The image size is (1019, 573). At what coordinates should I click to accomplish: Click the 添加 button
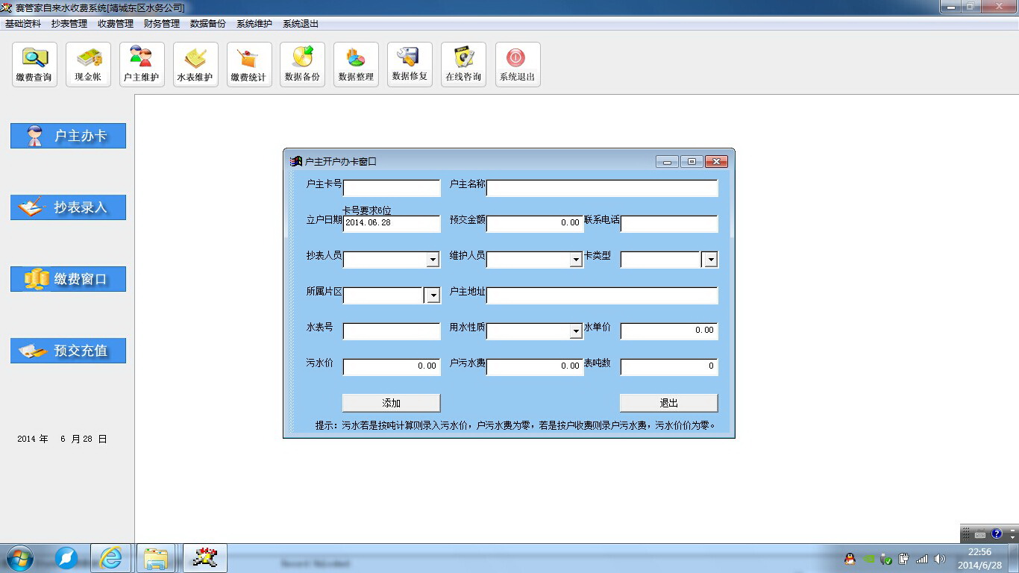coord(392,403)
